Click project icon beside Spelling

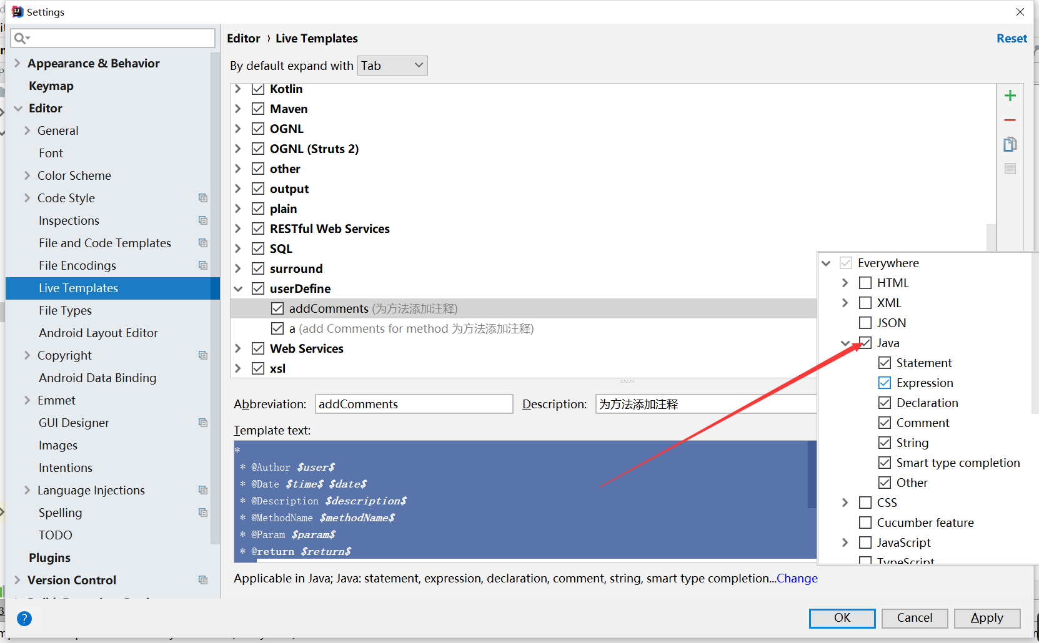[x=203, y=513]
